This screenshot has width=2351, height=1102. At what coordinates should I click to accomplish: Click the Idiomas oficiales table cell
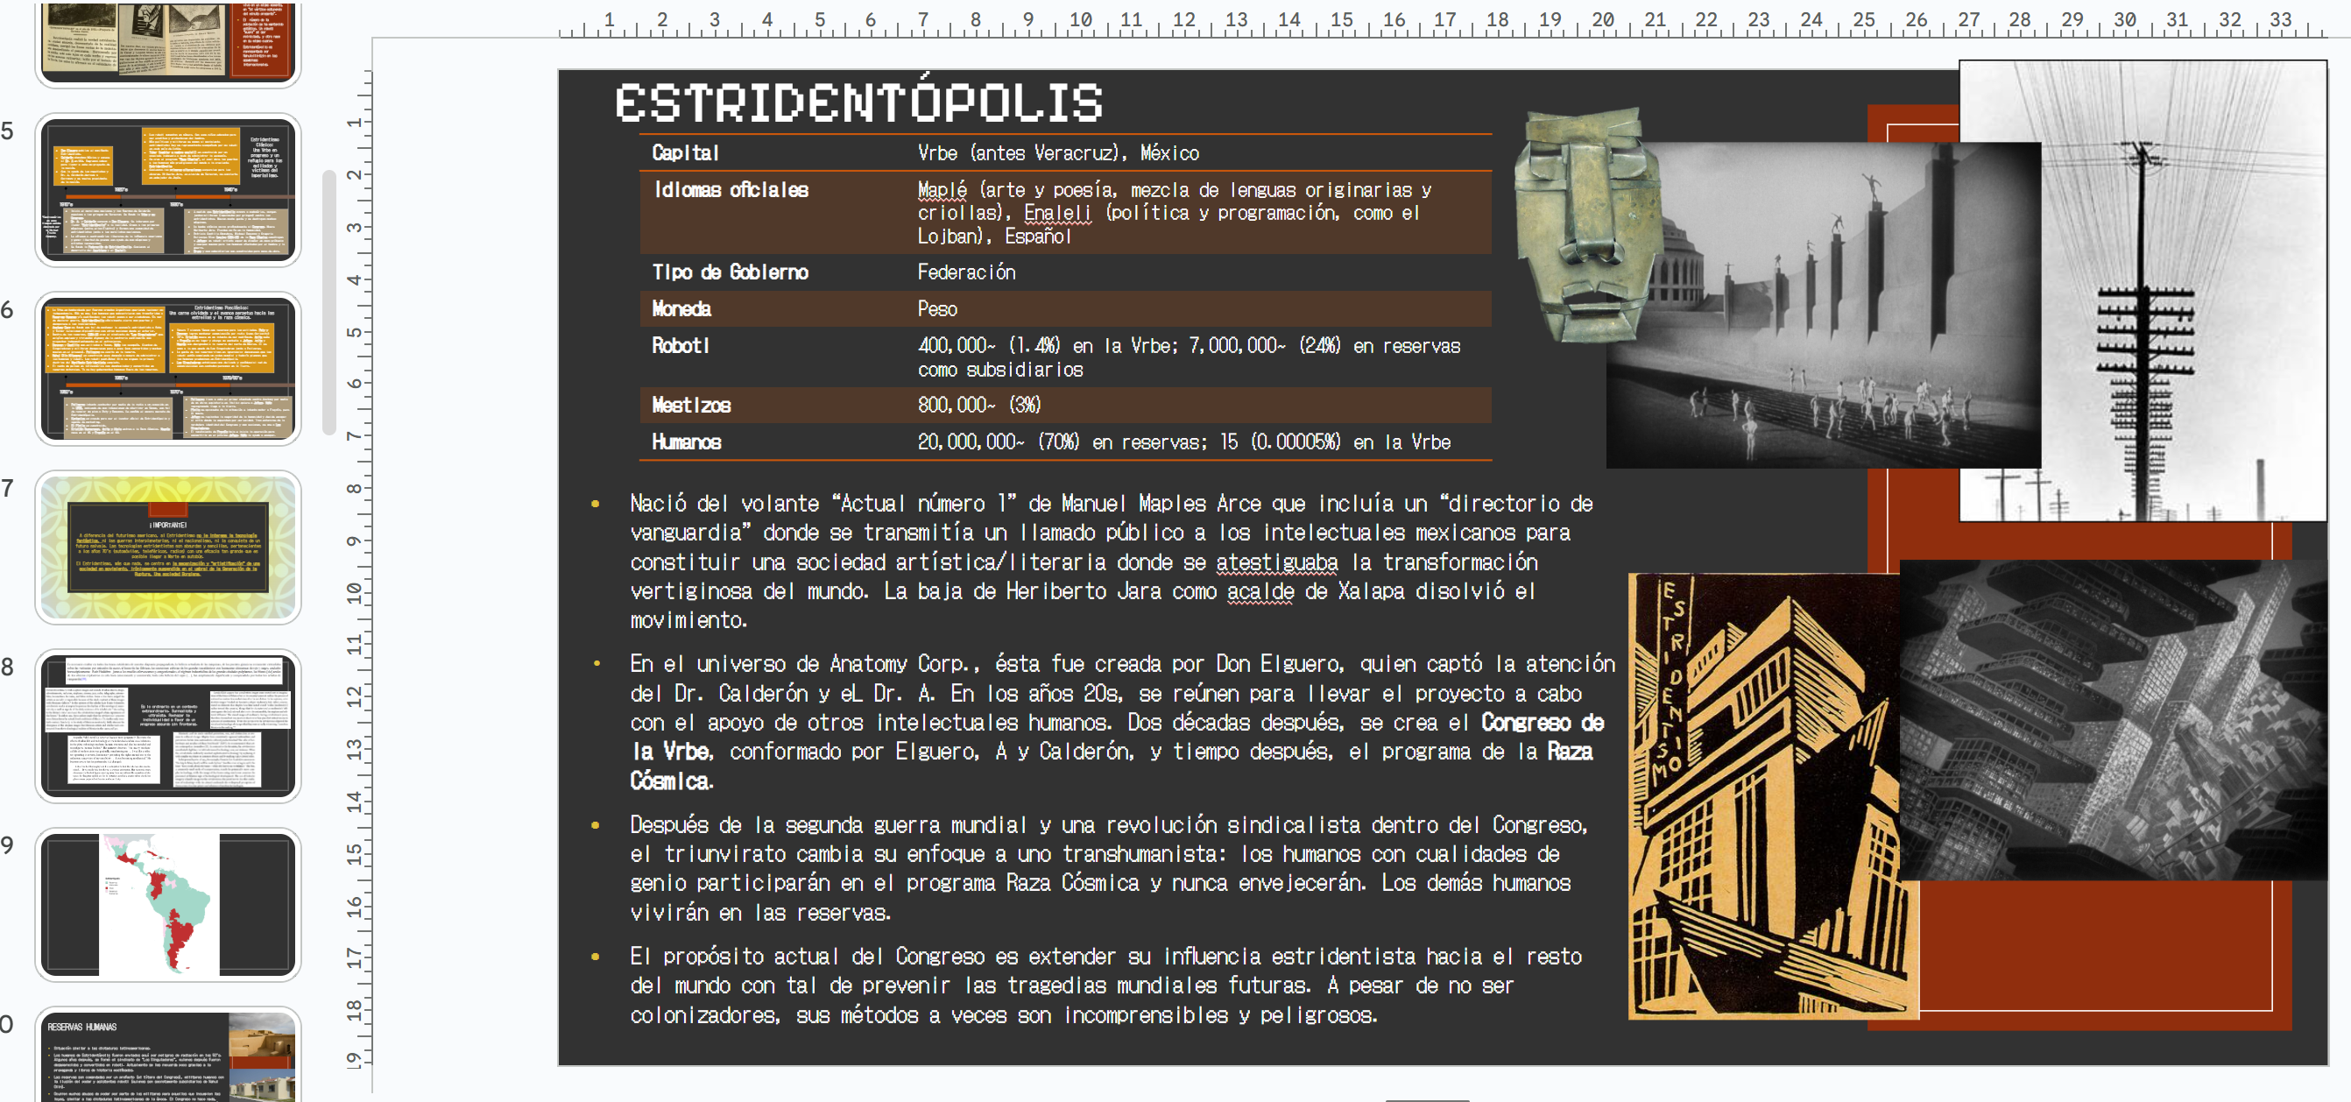pyautogui.click(x=731, y=191)
